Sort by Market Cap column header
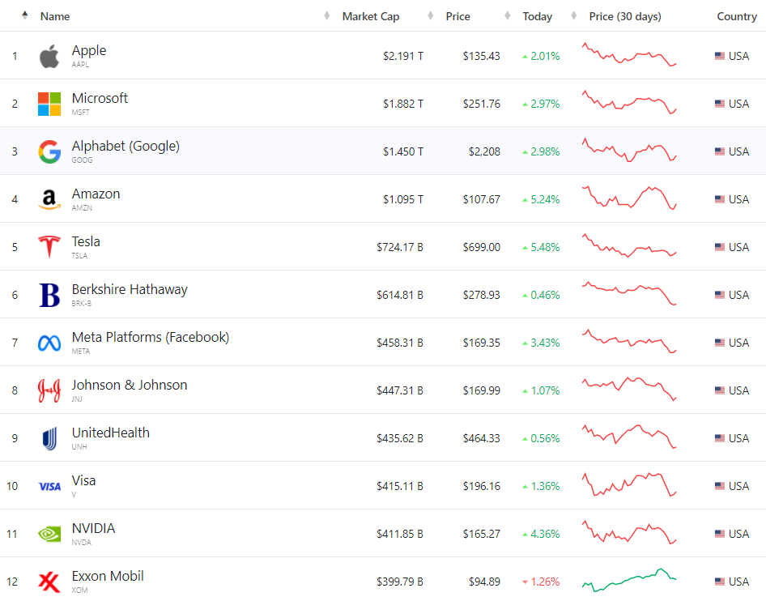The width and height of the screenshot is (766, 601). (370, 16)
